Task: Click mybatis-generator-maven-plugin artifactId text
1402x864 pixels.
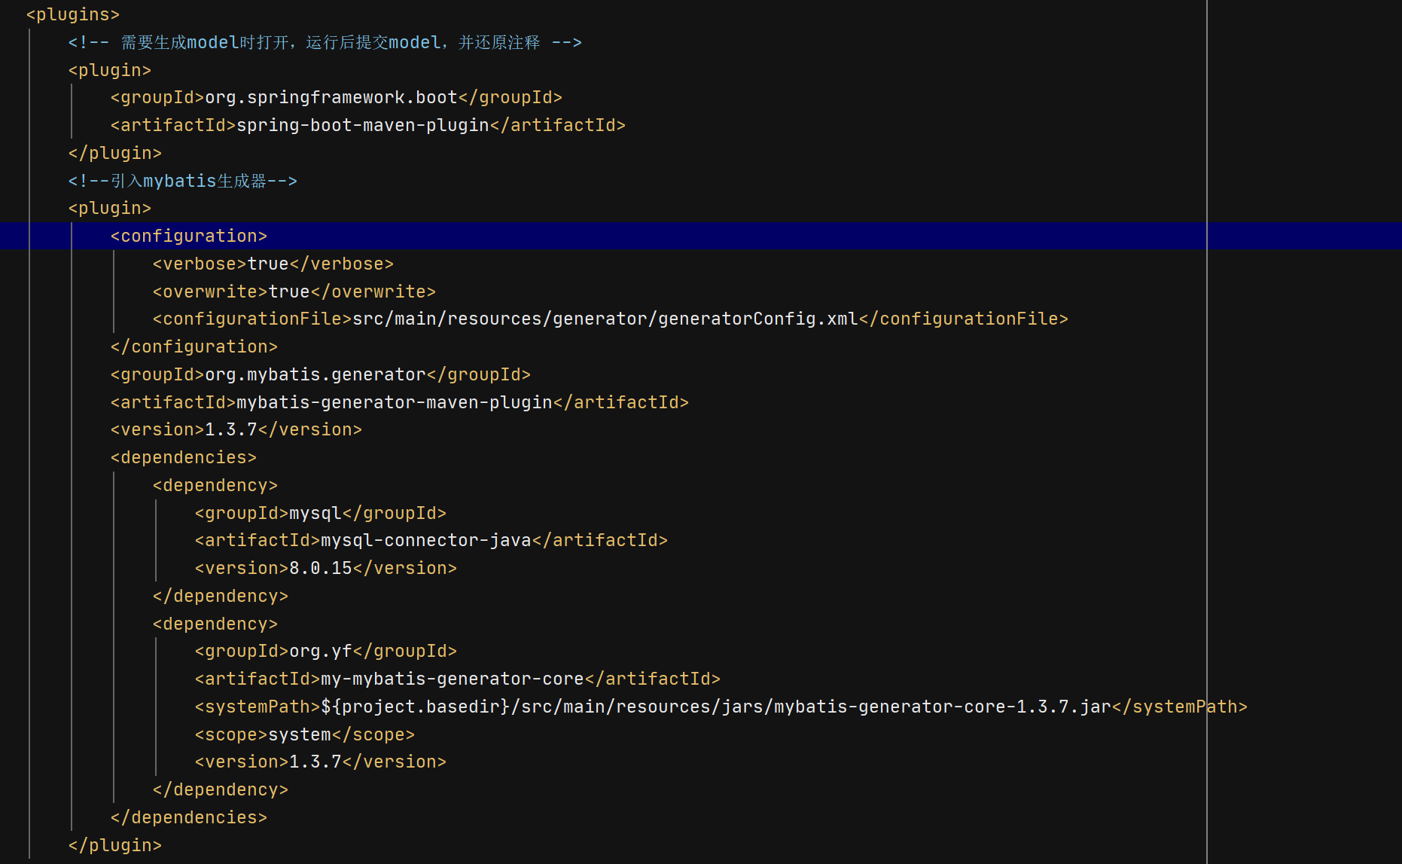Action: tap(394, 402)
